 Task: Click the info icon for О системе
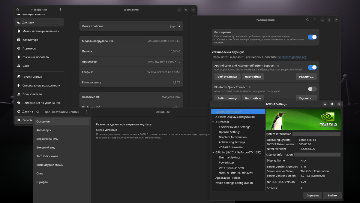click(x=19, y=120)
